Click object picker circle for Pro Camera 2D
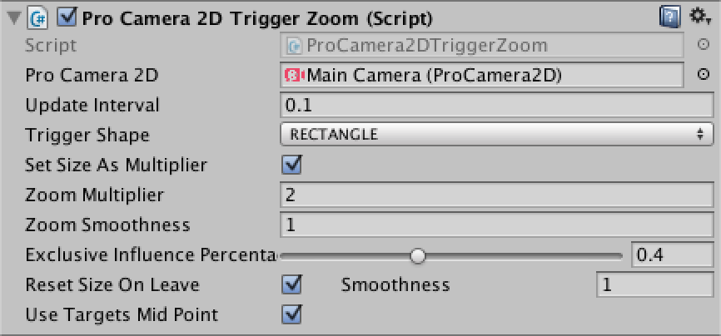Image resolution: width=721 pixels, height=336 pixels. tap(703, 75)
